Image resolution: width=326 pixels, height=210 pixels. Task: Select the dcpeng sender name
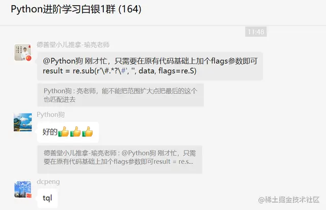click(48, 181)
